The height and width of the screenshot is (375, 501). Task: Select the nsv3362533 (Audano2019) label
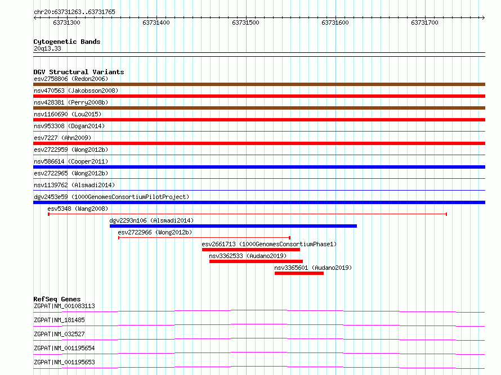(248, 256)
